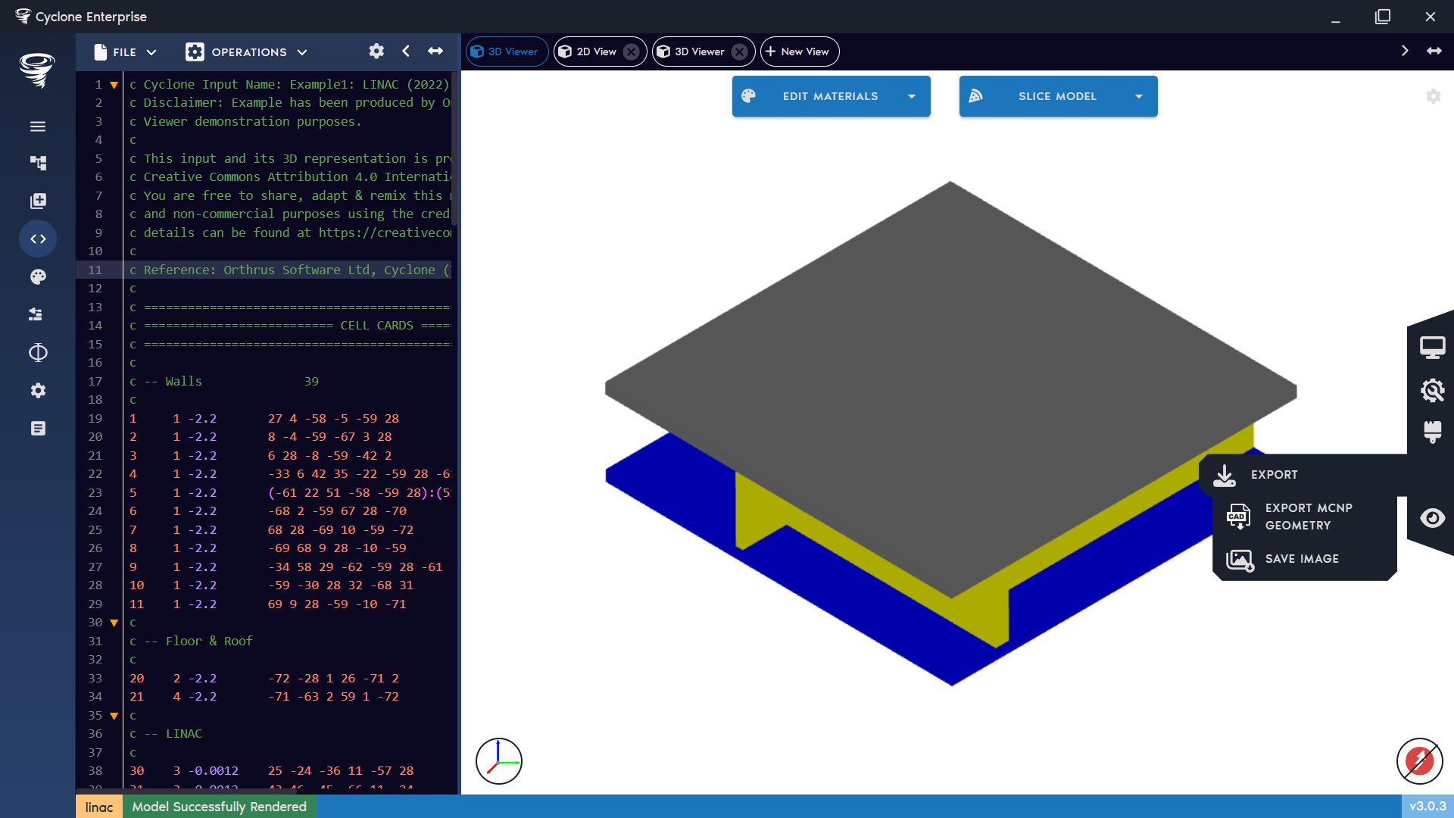Open the log/notes icon at sidebar bottom

tap(38, 428)
